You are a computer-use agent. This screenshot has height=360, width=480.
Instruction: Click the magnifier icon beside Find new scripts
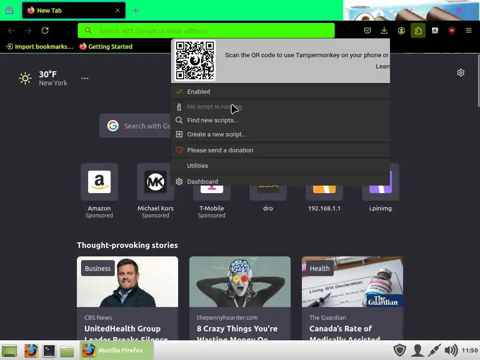179,120
